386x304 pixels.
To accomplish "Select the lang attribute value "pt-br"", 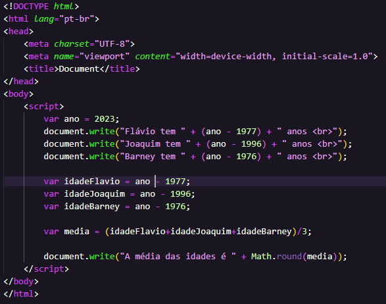I will [77, 19].
